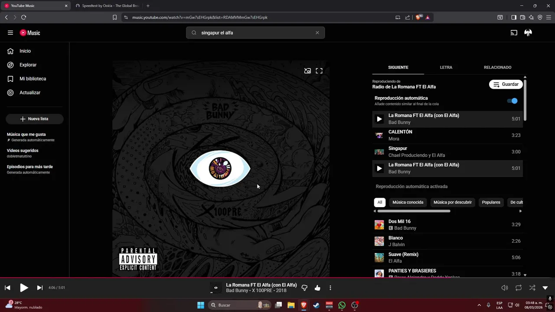Play Suave (Remix) by El Alfa
This screenshot has width=555, height=312.
[447, 257]
